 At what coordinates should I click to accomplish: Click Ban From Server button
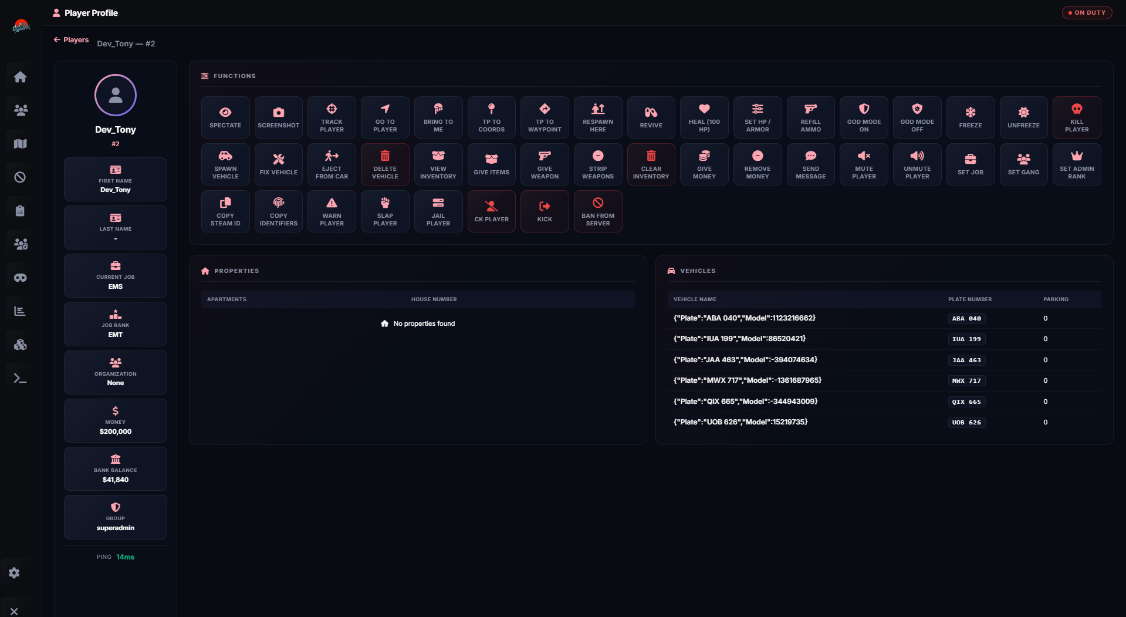(598, 211)
